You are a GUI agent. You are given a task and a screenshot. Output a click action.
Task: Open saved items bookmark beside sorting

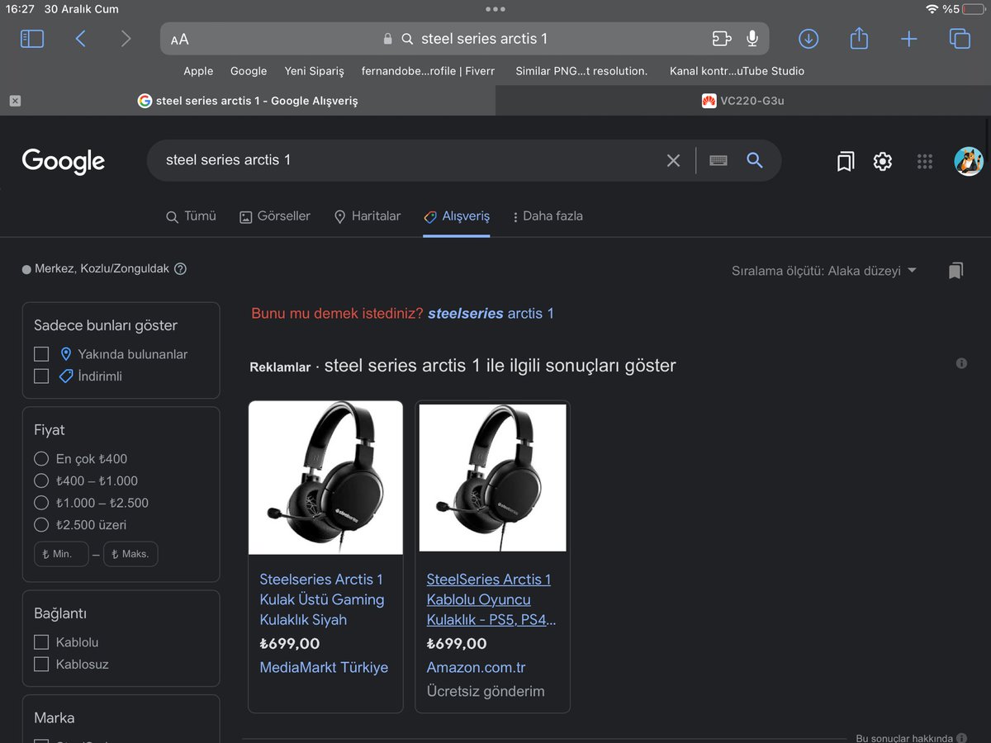[x=956, y=271]
